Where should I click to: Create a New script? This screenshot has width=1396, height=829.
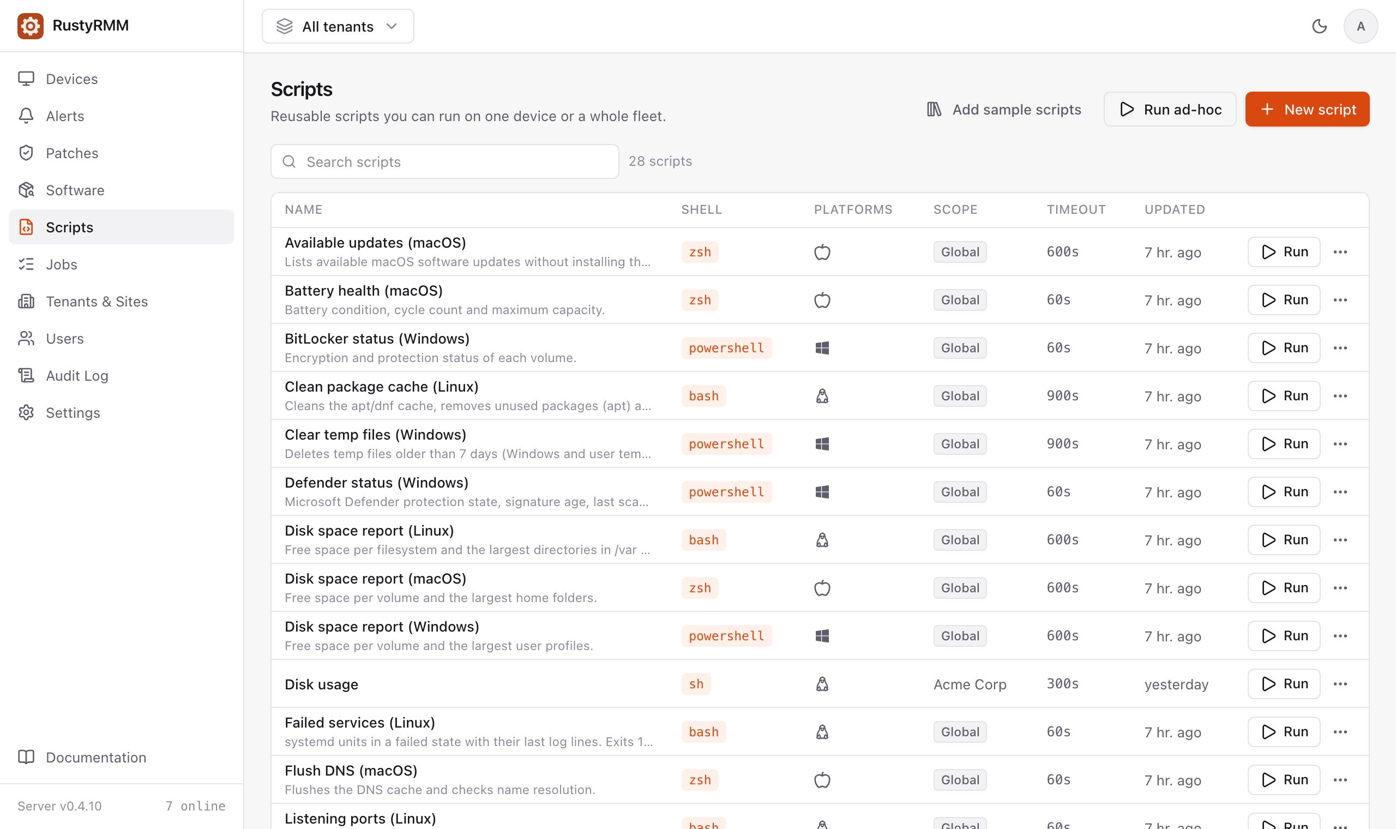pyautogui.click(x=1307, y=109)
